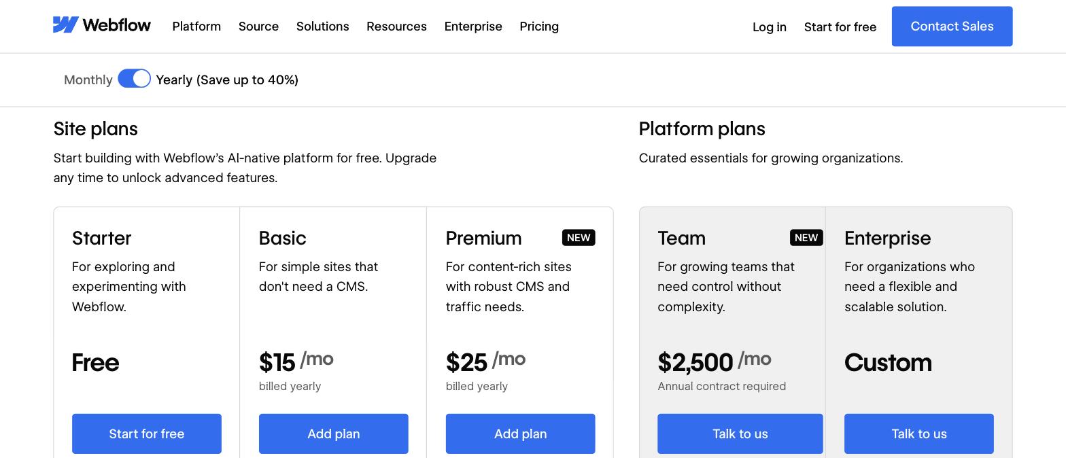Screen dimensions: 1066x458
Task: Click the Contact Sales button
Action: pos(952,27)
